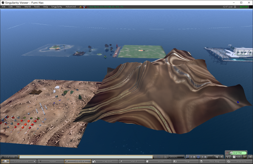The width and height of the screenshot is (253, 164).
Task: Toggle the chat bubble button
Action: click(x=5, y=161)
